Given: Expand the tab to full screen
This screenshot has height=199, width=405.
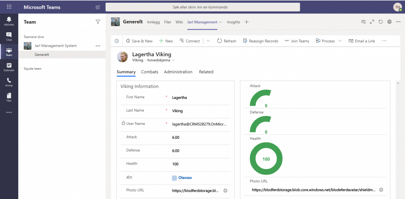Looking at the screenshot, I should coord(372,22).
